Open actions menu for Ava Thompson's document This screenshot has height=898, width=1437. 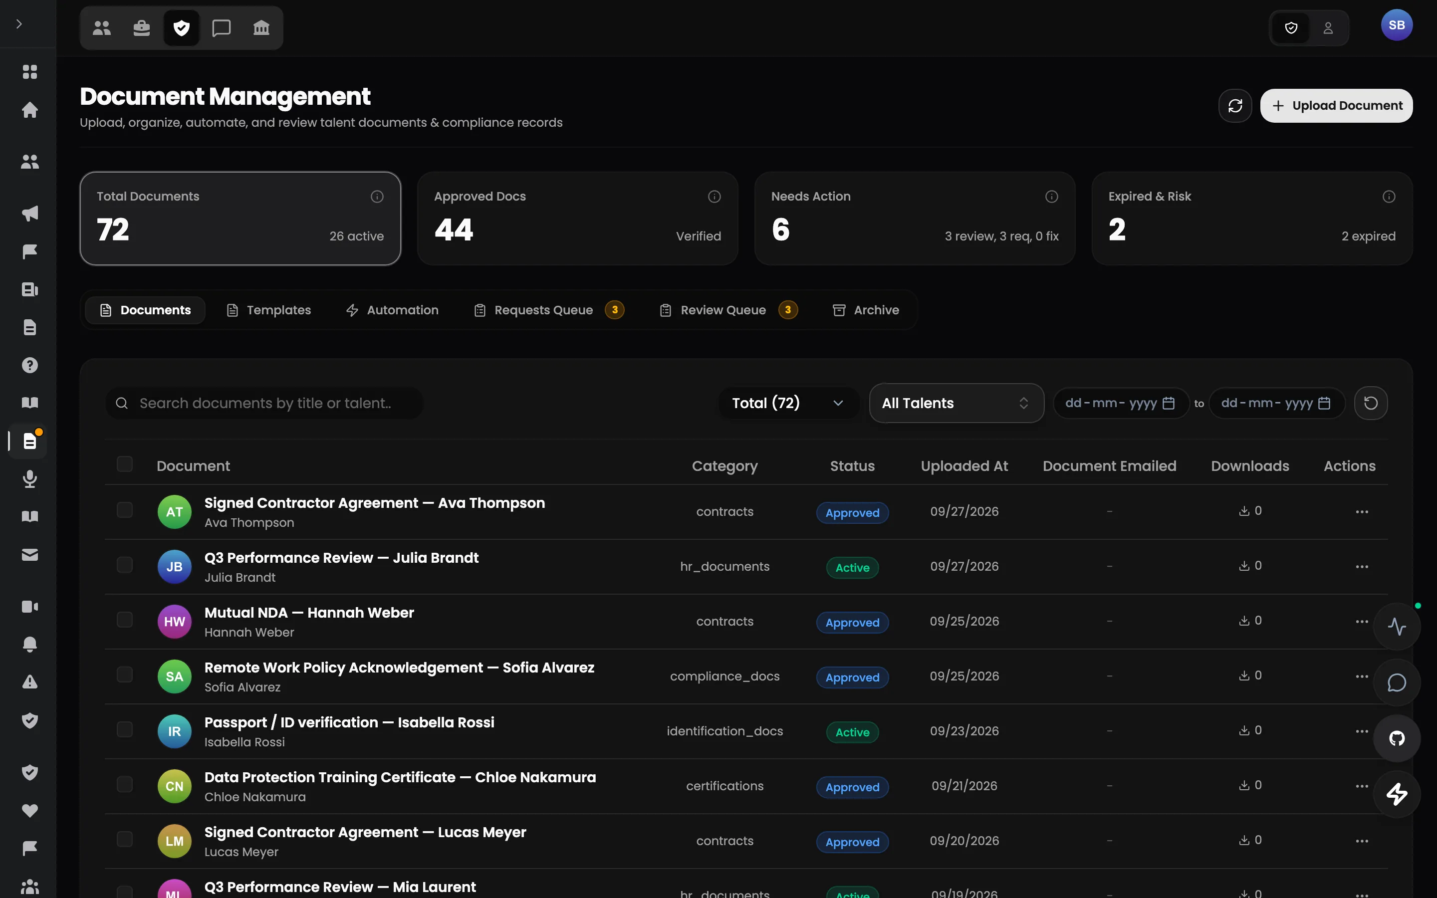pos(1362,512)
